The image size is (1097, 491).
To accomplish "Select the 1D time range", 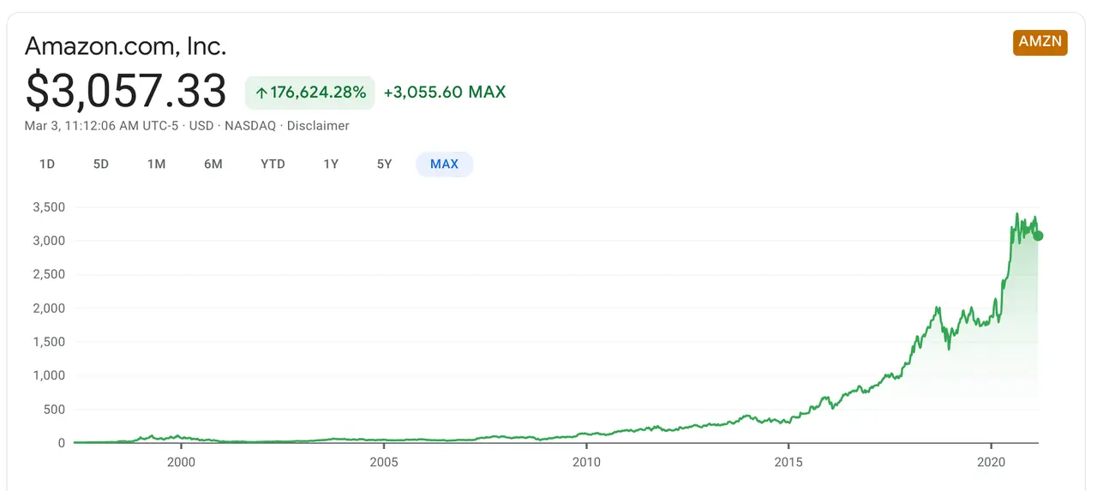I will [x=47, y=164].
